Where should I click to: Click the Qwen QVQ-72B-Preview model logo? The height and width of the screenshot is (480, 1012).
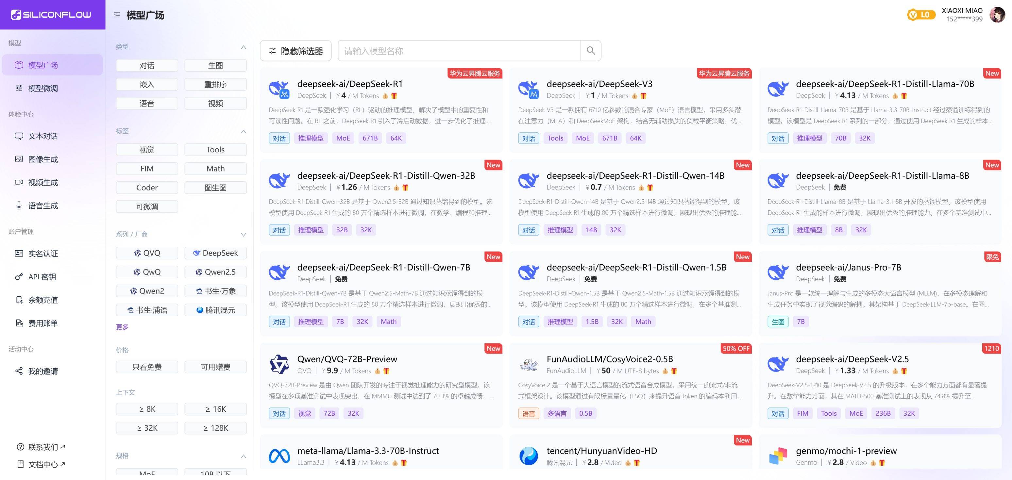[x=279, y=364]
